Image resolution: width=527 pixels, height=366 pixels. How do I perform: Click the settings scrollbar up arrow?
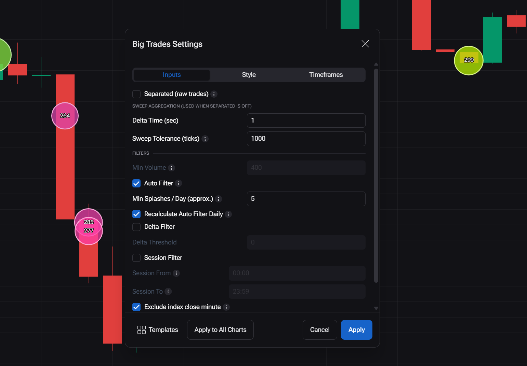click(376, 64)
